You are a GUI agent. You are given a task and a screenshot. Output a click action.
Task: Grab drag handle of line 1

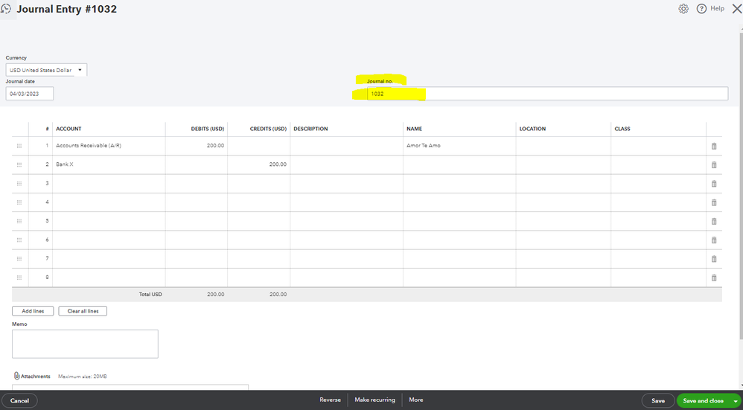(19, 146)
